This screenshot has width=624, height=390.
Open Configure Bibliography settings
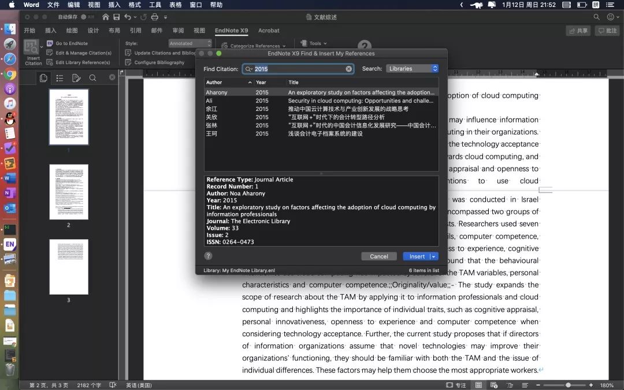[x=155, y=62]
